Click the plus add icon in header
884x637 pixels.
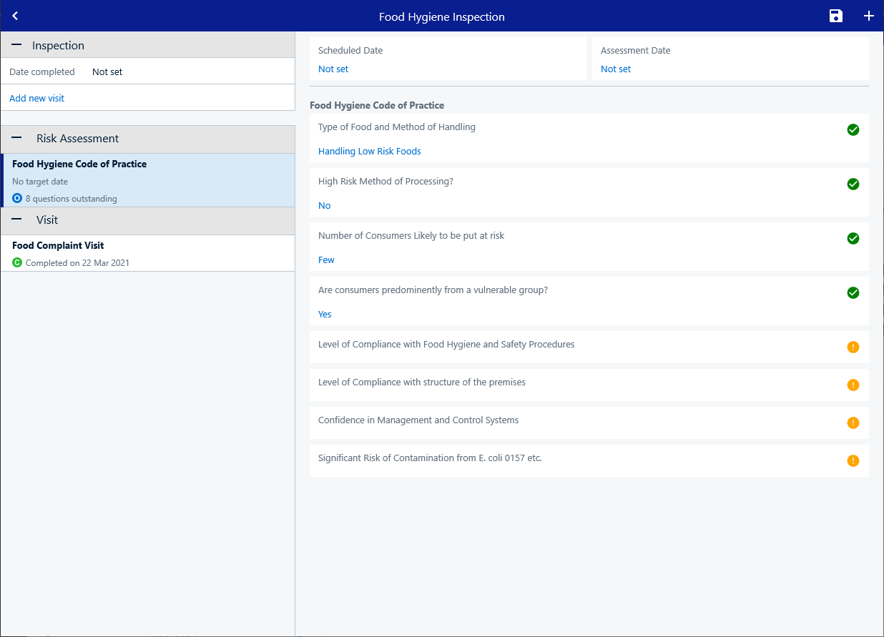click(869, 16)
